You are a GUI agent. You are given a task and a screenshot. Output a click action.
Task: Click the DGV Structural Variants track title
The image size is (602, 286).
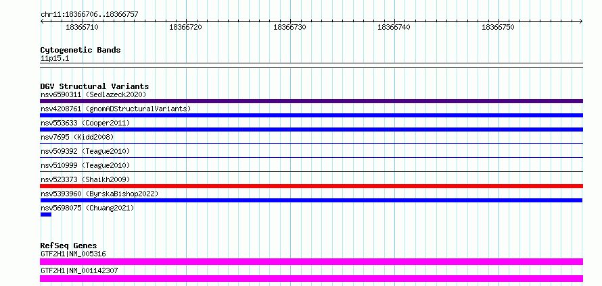95,86
